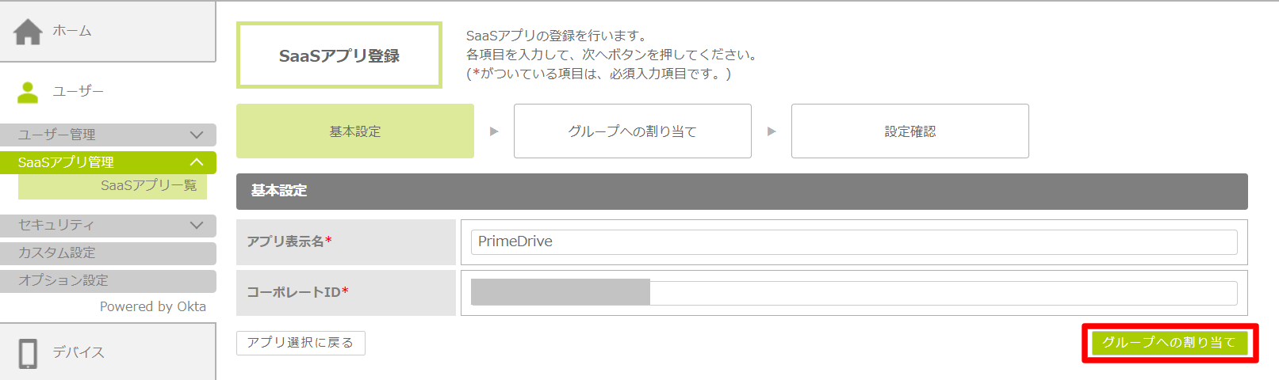Click the SaaSアプリ登録 title box
The height and width of the screenshot is (380, 1279).
point(339,56)
